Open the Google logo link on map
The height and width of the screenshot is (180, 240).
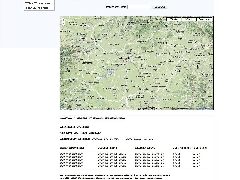66,107
